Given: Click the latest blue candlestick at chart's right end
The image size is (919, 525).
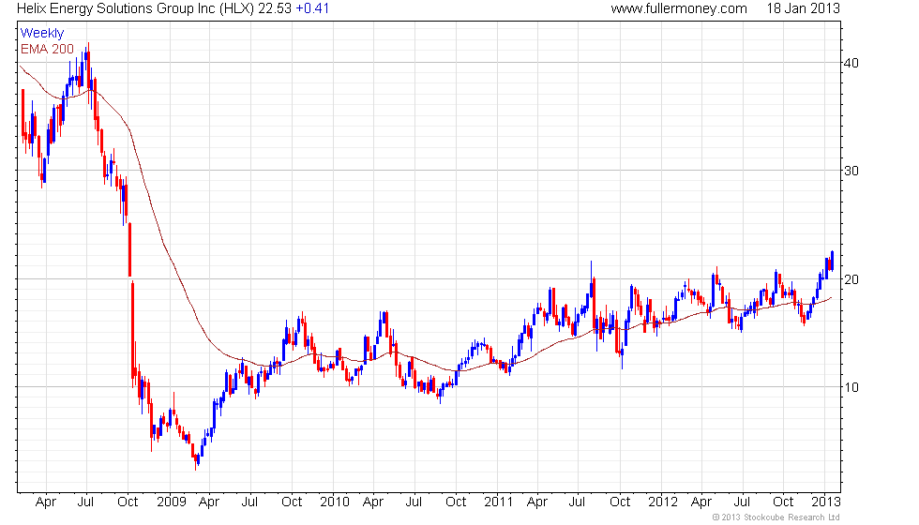Looking at the screenshot, I should click(x=832, y=260).
